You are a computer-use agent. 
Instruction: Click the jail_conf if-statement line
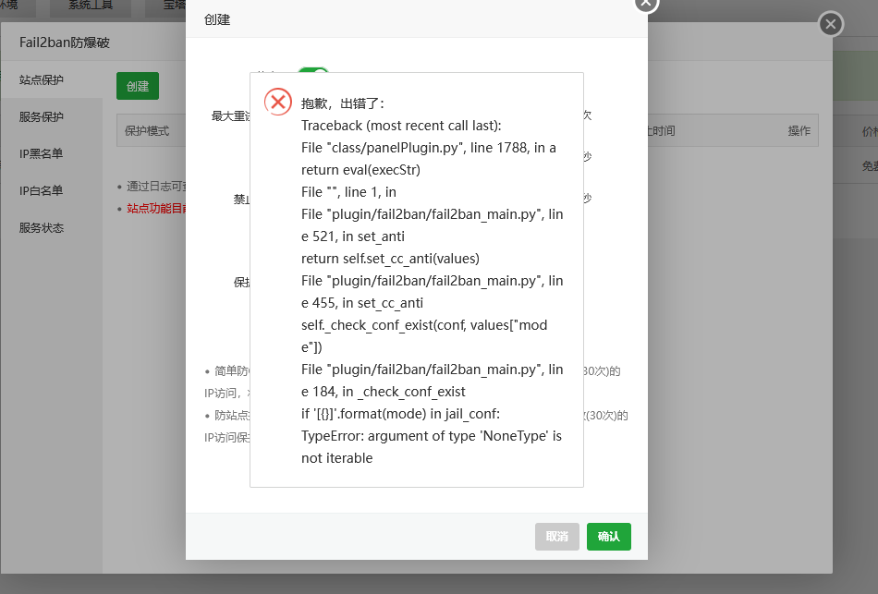click(400, 414)
